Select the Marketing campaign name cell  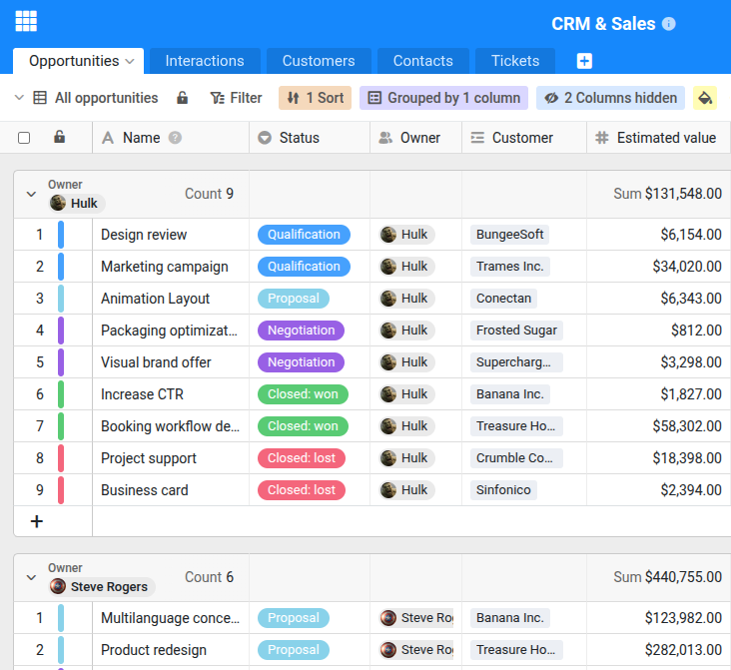click(x=171, y=267)
